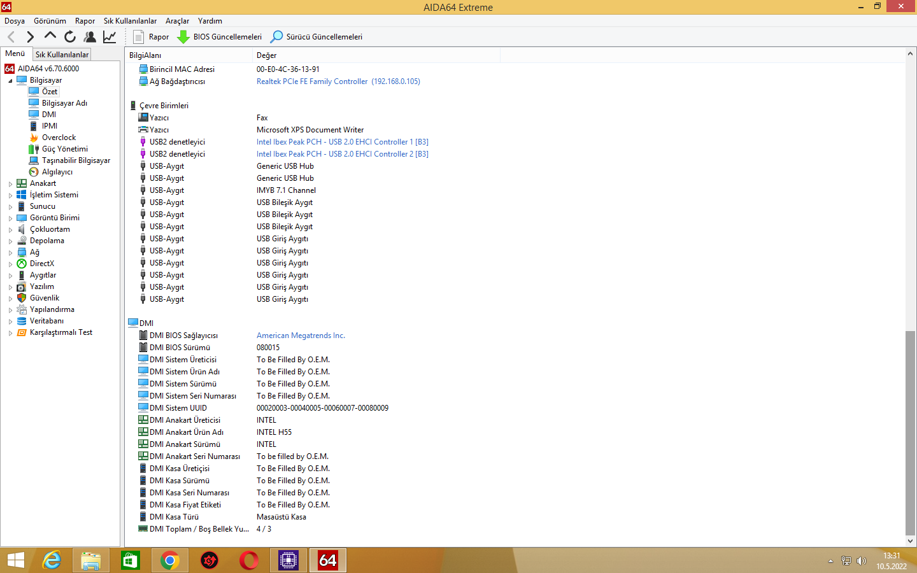
Task: Expand the Sunucu tree node
Action: (x=10, y=207)
